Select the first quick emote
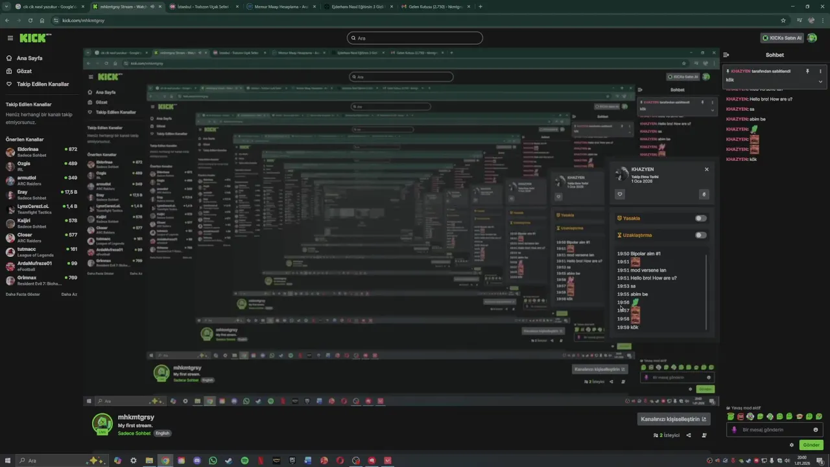This screenshot has width=830, height=467. point(731,416)
